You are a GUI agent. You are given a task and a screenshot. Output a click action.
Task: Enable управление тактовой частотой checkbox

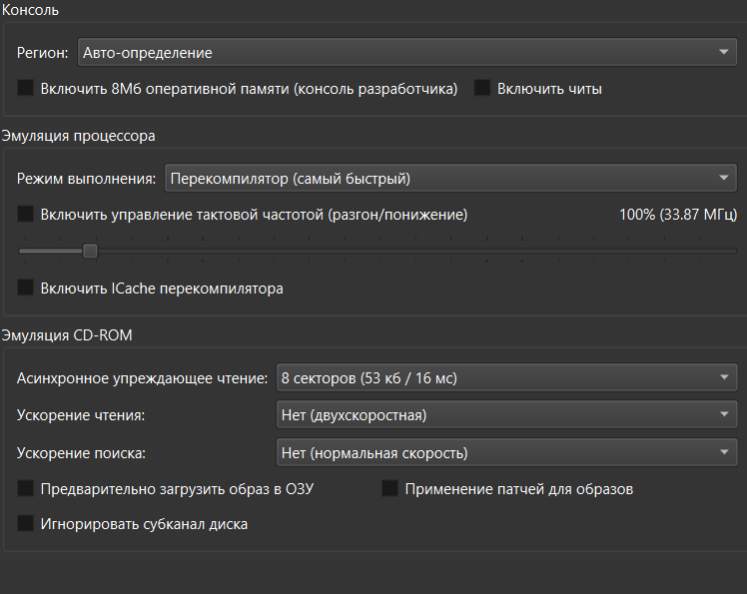point(26,214)
